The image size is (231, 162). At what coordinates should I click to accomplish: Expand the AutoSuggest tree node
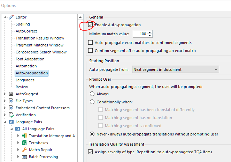pyautogui.click(x=5, y=94)
